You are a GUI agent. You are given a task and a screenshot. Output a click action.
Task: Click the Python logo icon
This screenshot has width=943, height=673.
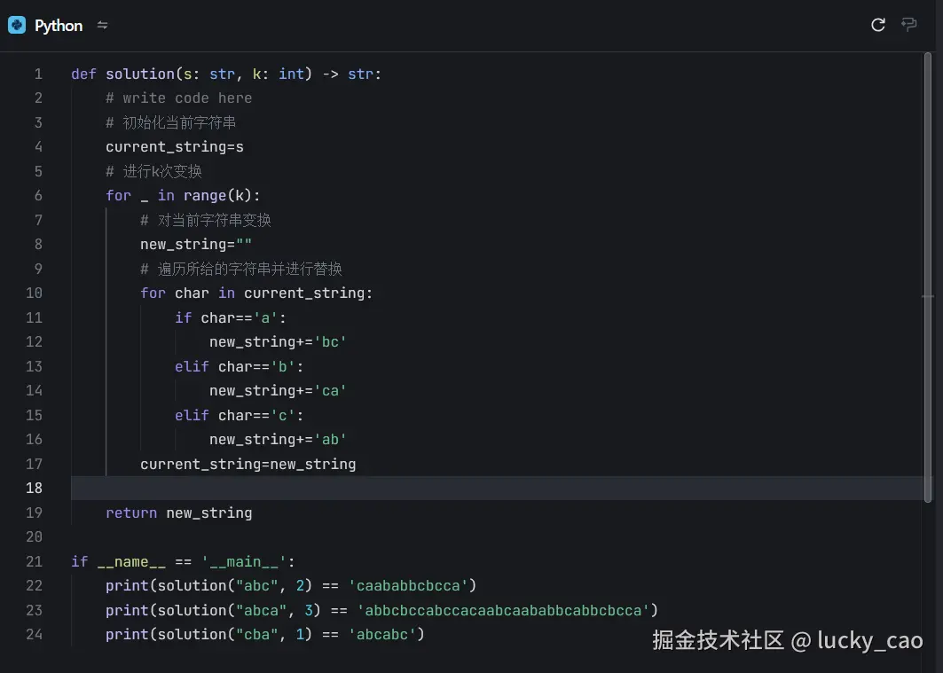coord(17,25)
